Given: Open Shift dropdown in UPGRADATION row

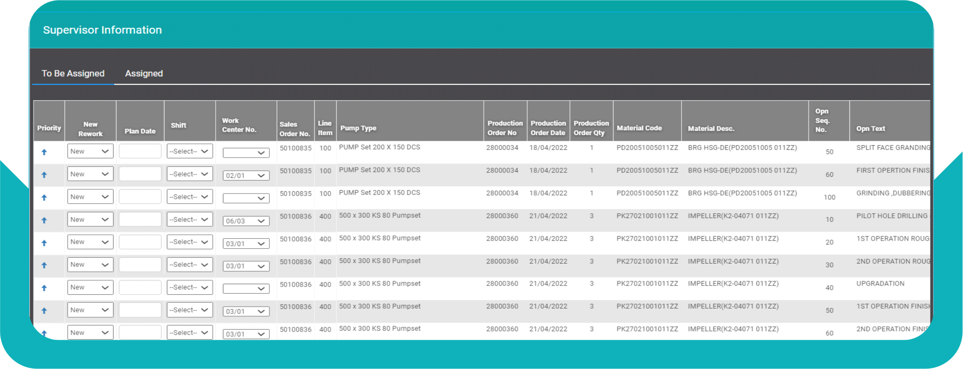Looking at the screenshot, I should [x=190, y=288].
